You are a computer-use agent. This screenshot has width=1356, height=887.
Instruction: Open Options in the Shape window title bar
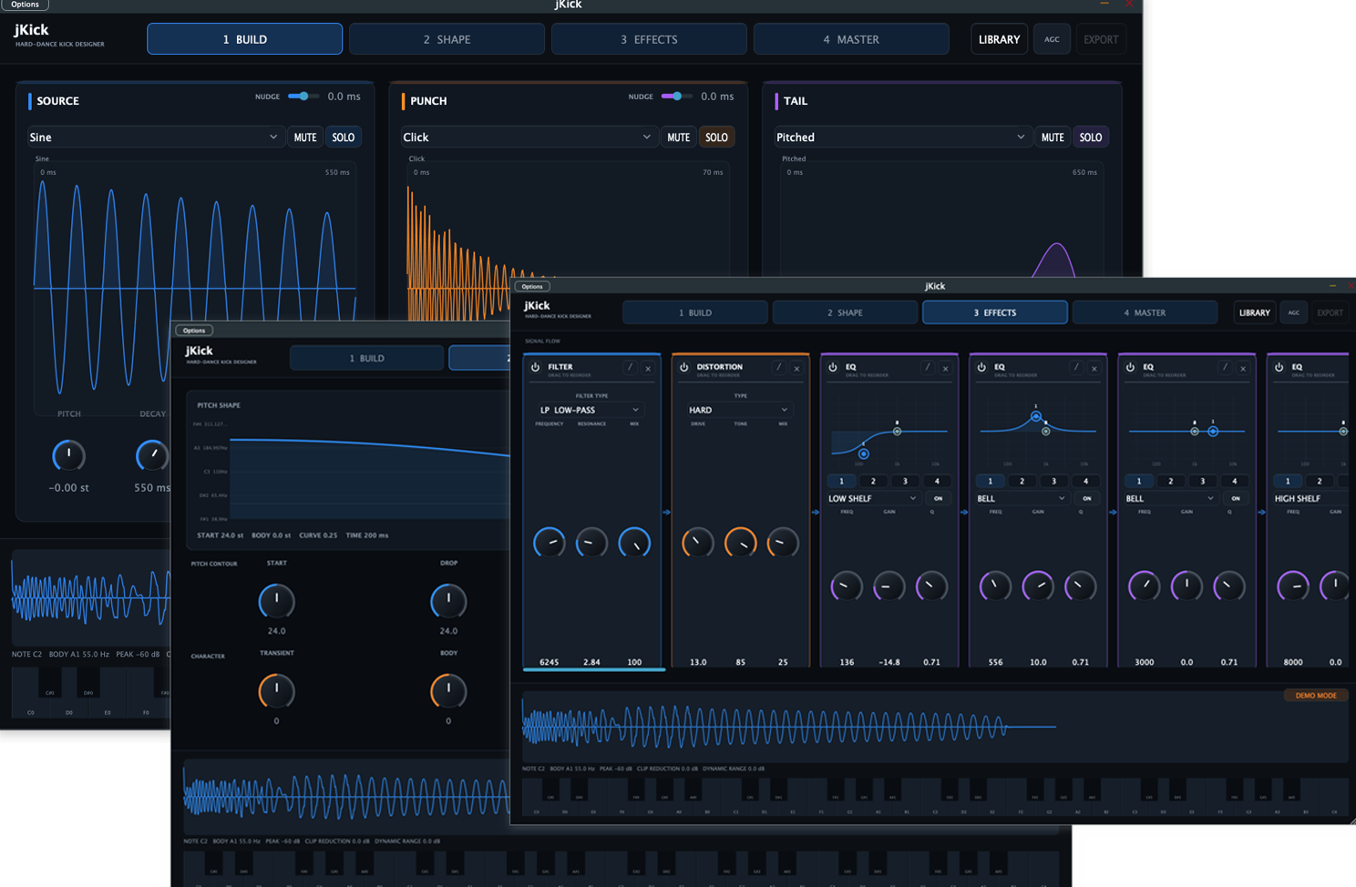tap(194, 331)
